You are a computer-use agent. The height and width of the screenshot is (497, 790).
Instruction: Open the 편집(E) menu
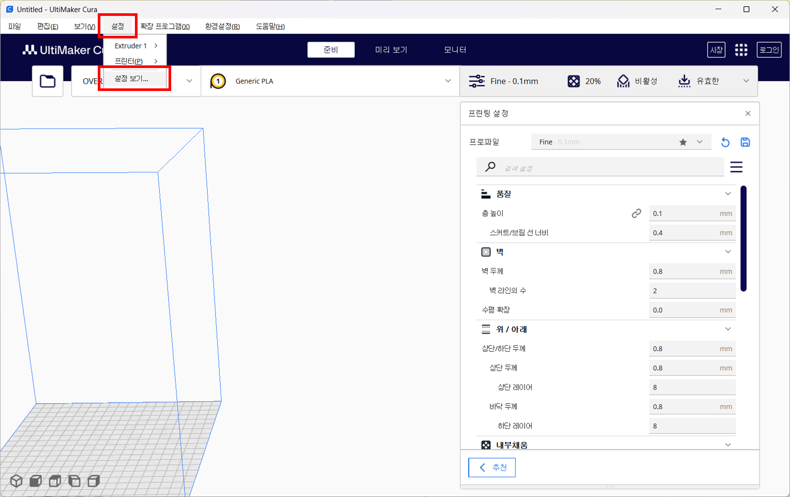48,27
